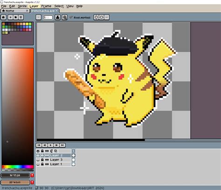The image size is (221, 190).
Task: Toggle continuous cels on Layer 3
Action: (x=47, y=160)
